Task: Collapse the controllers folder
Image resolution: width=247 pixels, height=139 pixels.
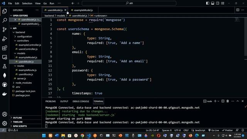Action: click(x=23, y=41)
